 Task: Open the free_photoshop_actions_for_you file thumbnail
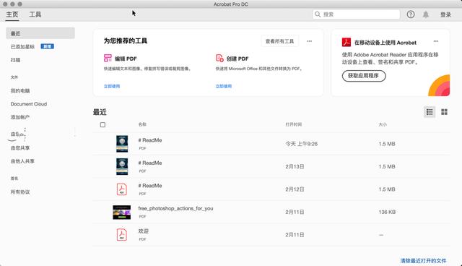coord(122,212)
